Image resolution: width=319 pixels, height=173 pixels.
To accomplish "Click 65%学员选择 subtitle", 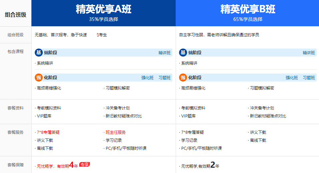I will point(248,19).
